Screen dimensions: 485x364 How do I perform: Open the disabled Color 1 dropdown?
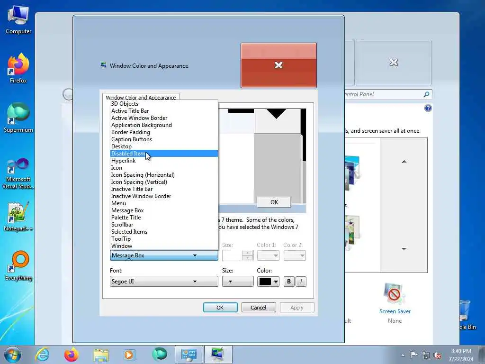[x=268, y=255]
